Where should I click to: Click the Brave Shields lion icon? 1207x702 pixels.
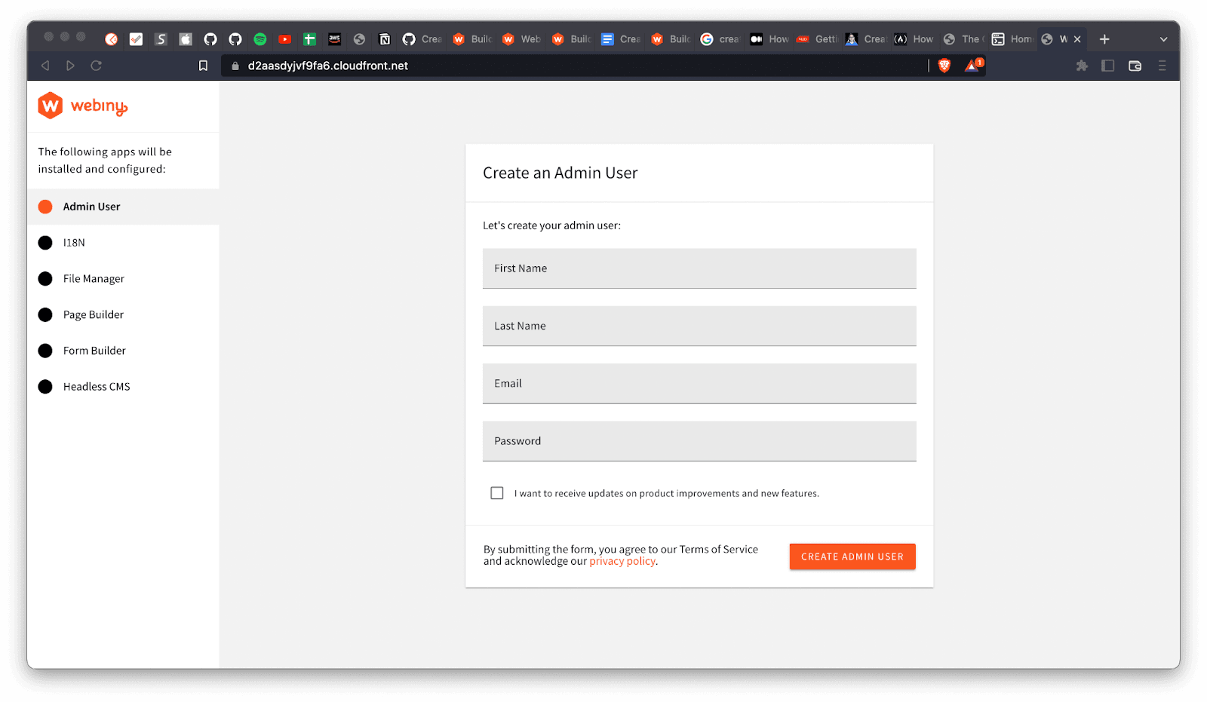[944, 66]
